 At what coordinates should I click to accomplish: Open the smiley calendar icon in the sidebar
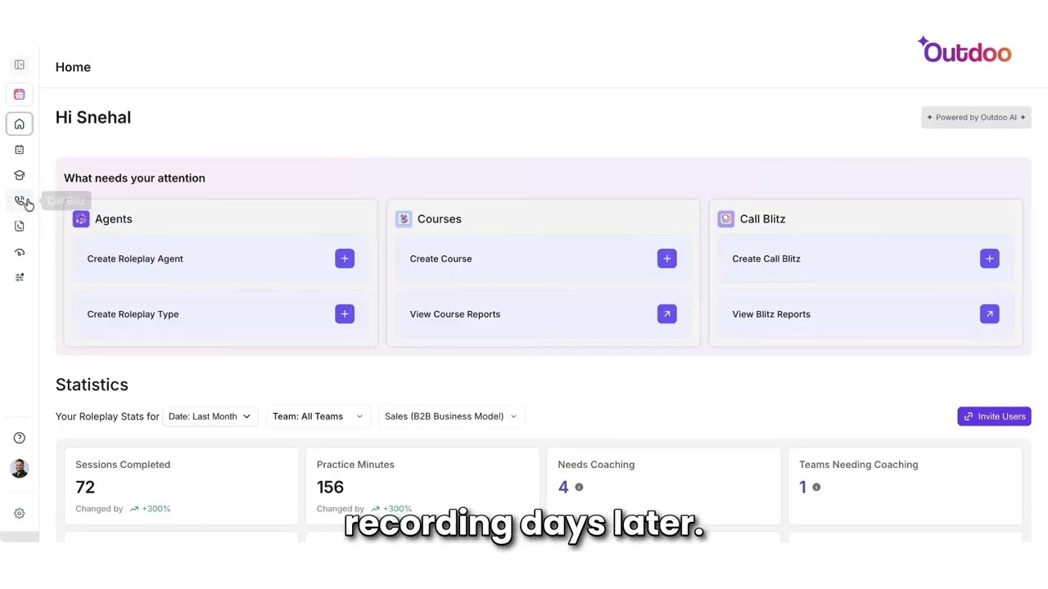(19, 150)
